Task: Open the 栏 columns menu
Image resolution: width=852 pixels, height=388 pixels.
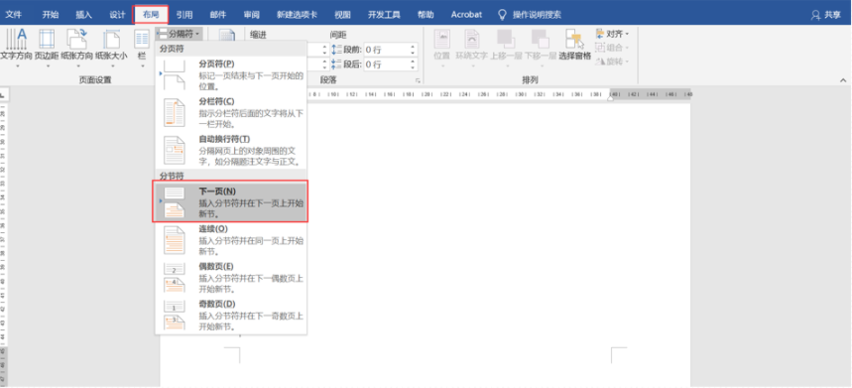Action: point(142,48)
